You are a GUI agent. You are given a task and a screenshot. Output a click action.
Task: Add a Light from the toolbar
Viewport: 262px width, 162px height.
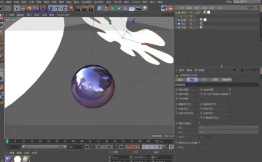coord(145,8)
